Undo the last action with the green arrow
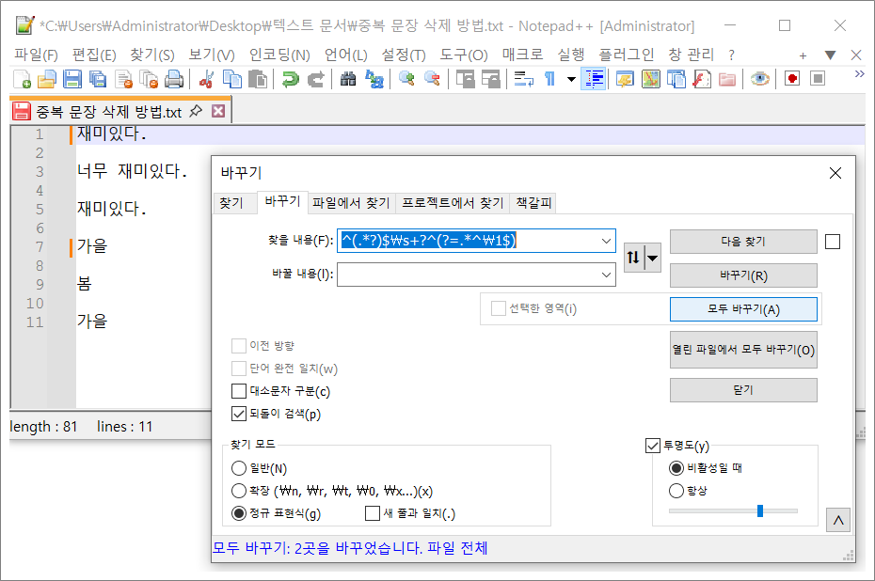Image resolution: width=875 pixels, height=581 pixels. pyautogui.click(x=290, y=79)
